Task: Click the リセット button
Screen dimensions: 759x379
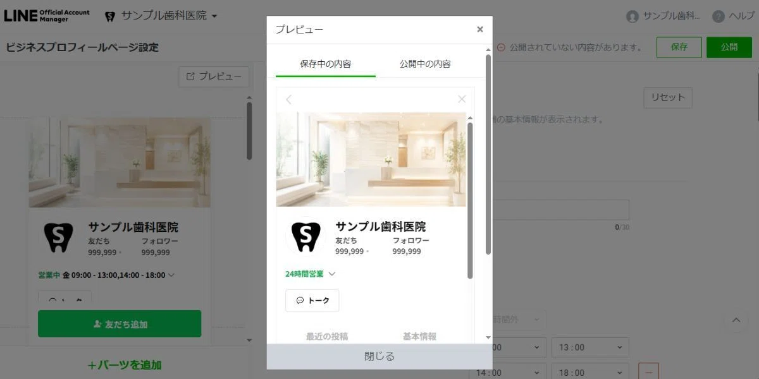Action: coord(668,98)
